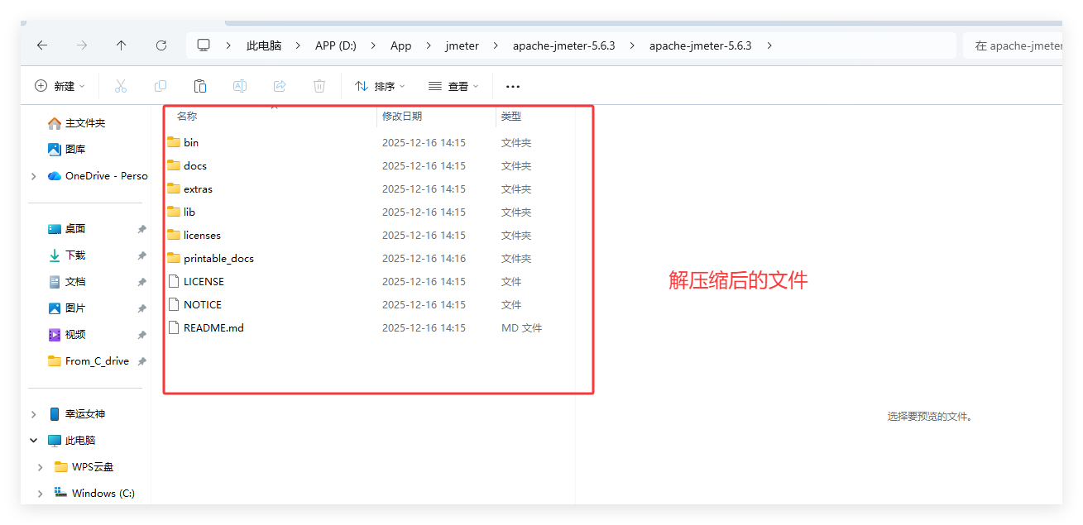1083x525 pixels.
Task: Select the extras folder name
Action: (198, 189)
